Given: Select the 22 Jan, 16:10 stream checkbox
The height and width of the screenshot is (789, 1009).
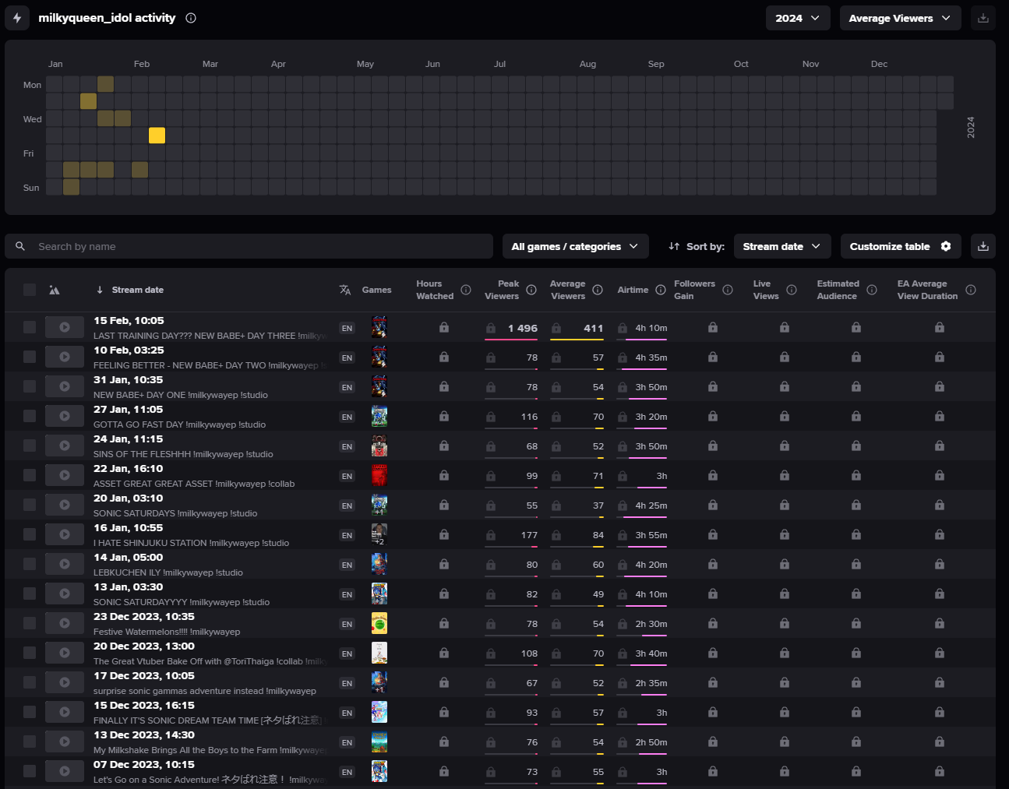Looking at the screenshot, I should 30,476.
